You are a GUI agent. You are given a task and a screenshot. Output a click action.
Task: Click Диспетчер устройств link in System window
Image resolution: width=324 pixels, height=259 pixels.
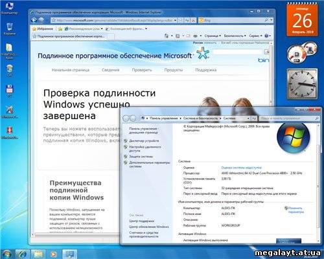pos(144,141)
